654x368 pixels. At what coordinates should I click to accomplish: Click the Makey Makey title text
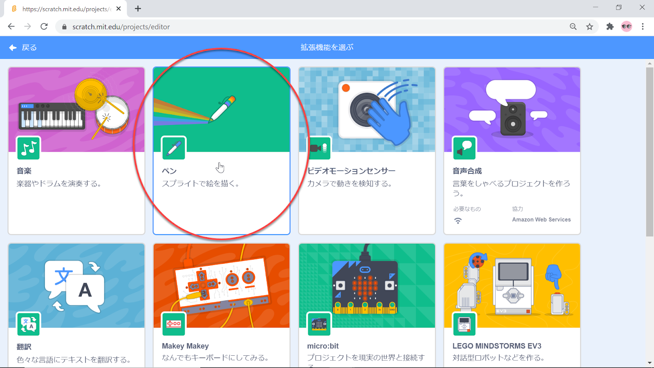[x=185, y=346]
